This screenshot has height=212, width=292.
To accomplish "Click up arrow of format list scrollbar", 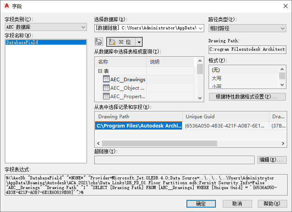I will point(282,69).
